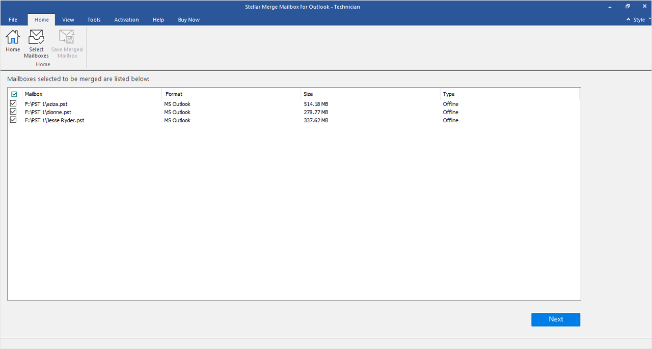Select the F:\PST 1\aziza.pst row text

[46, 104]
